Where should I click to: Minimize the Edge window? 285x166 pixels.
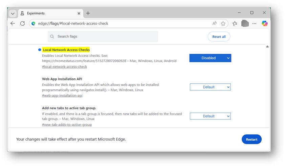coord(239,13)
